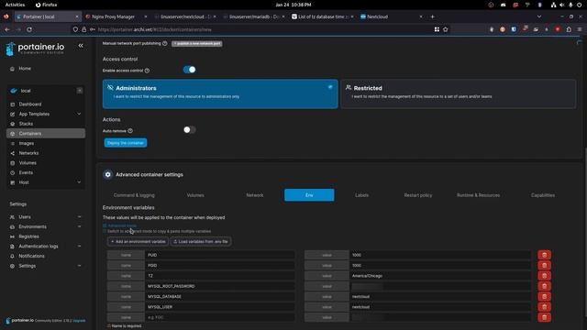Go to Networks page
This screenshot has width=587, height=330.
[28, 153]
